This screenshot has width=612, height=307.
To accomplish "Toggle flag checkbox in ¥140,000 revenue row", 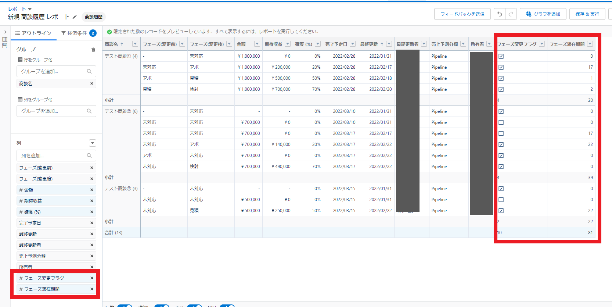I will (501, 144).
